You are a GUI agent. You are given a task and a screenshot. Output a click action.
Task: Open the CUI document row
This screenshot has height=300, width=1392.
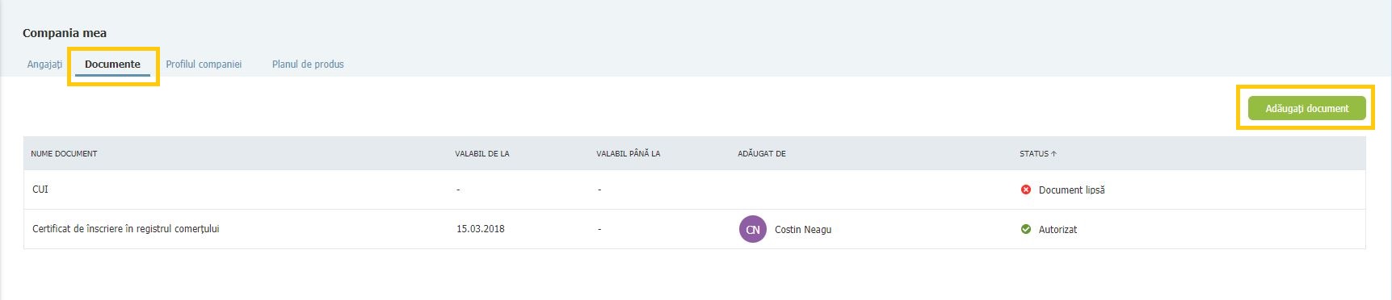click(x=695, y=190)
